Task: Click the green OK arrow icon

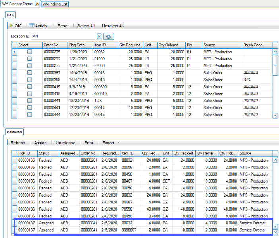Action: pos(12,26)
